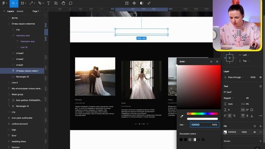Screen dimensions: 265x149
Task: Enable fixed size text resizing
Action: 252,110
